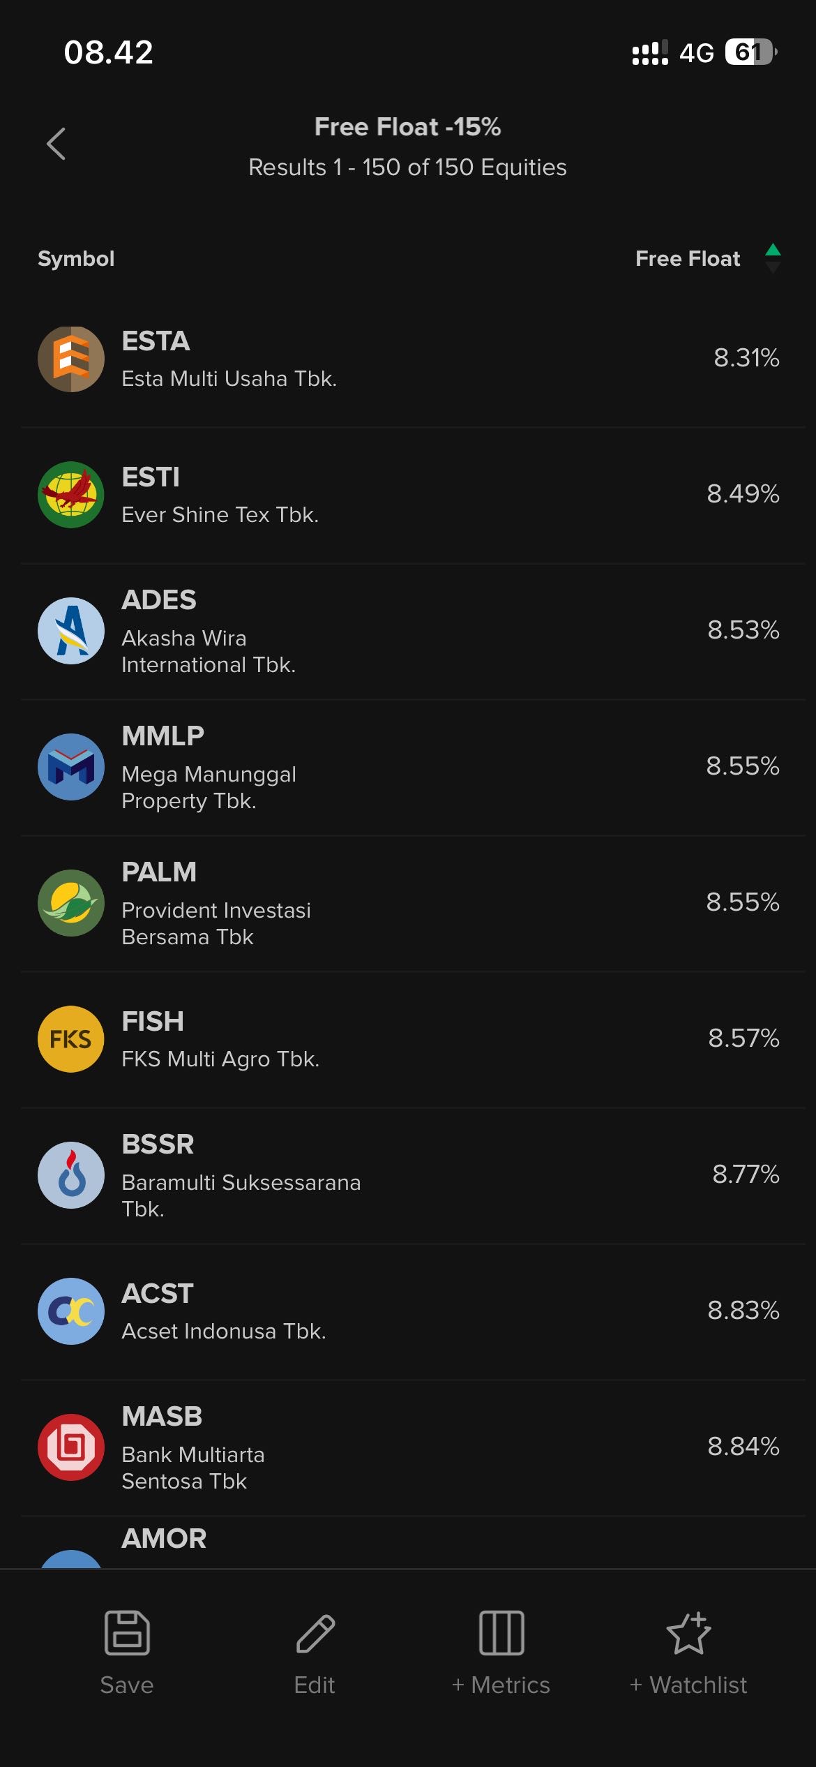
Task: Tap the FISH FKS logo
Action: point(71,1039)
